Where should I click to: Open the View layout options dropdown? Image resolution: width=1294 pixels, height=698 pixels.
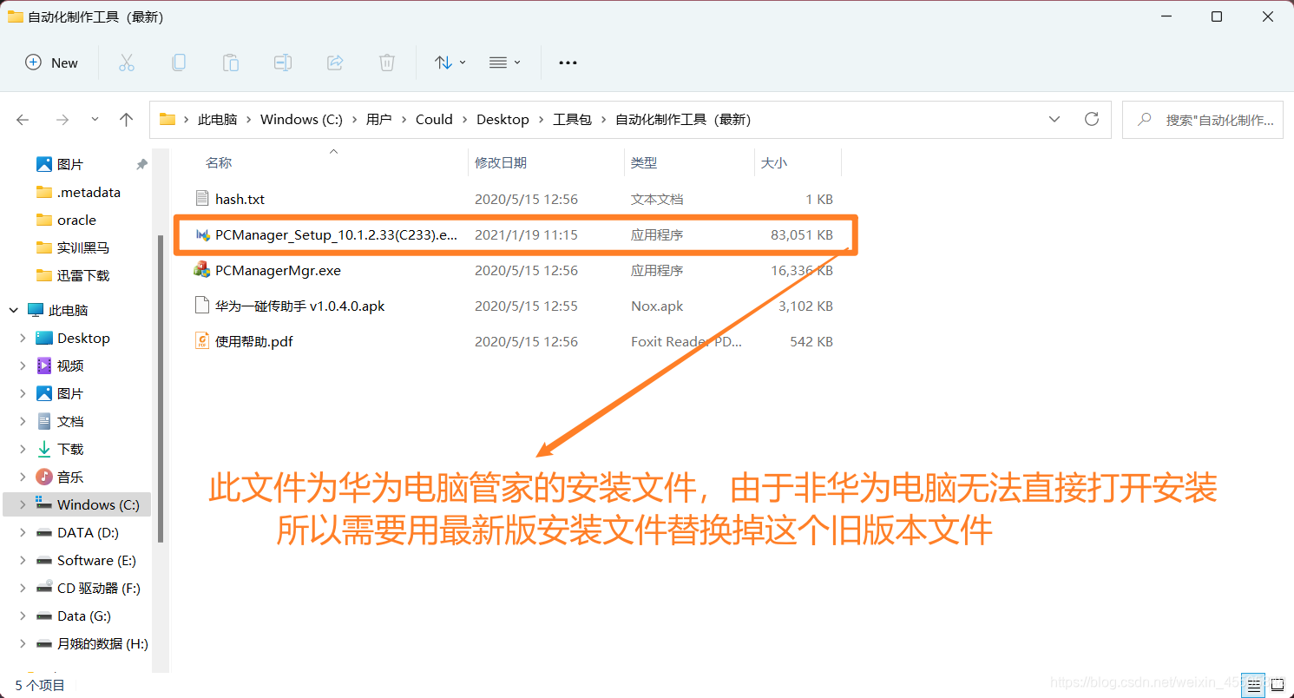coord(505,63)
